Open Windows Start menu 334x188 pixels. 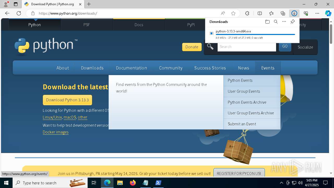tap(6, 183)
